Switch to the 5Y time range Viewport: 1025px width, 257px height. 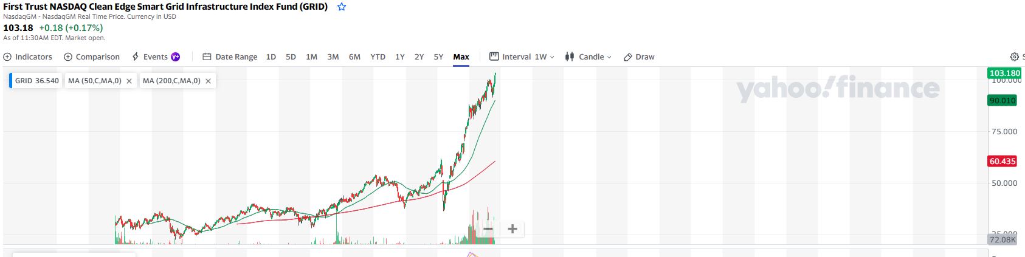tap(438, 57)
